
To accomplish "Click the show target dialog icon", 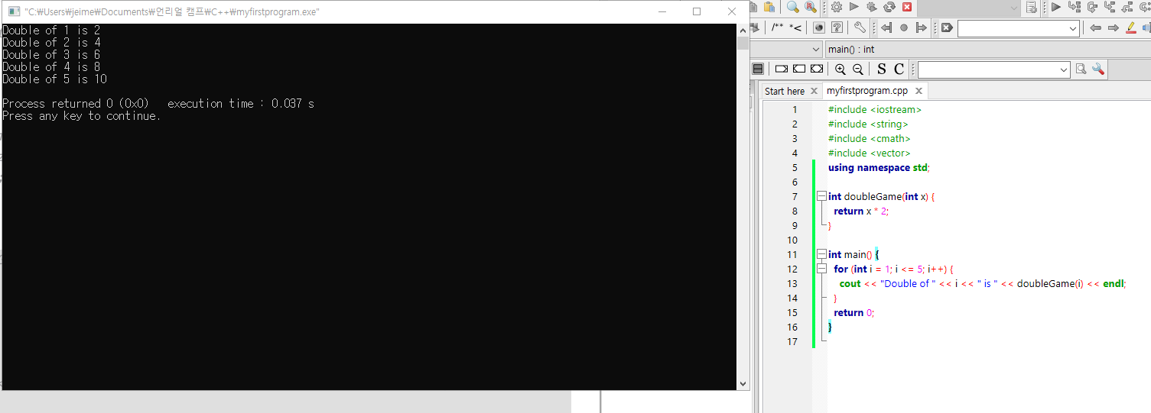I will (1032, 7).
